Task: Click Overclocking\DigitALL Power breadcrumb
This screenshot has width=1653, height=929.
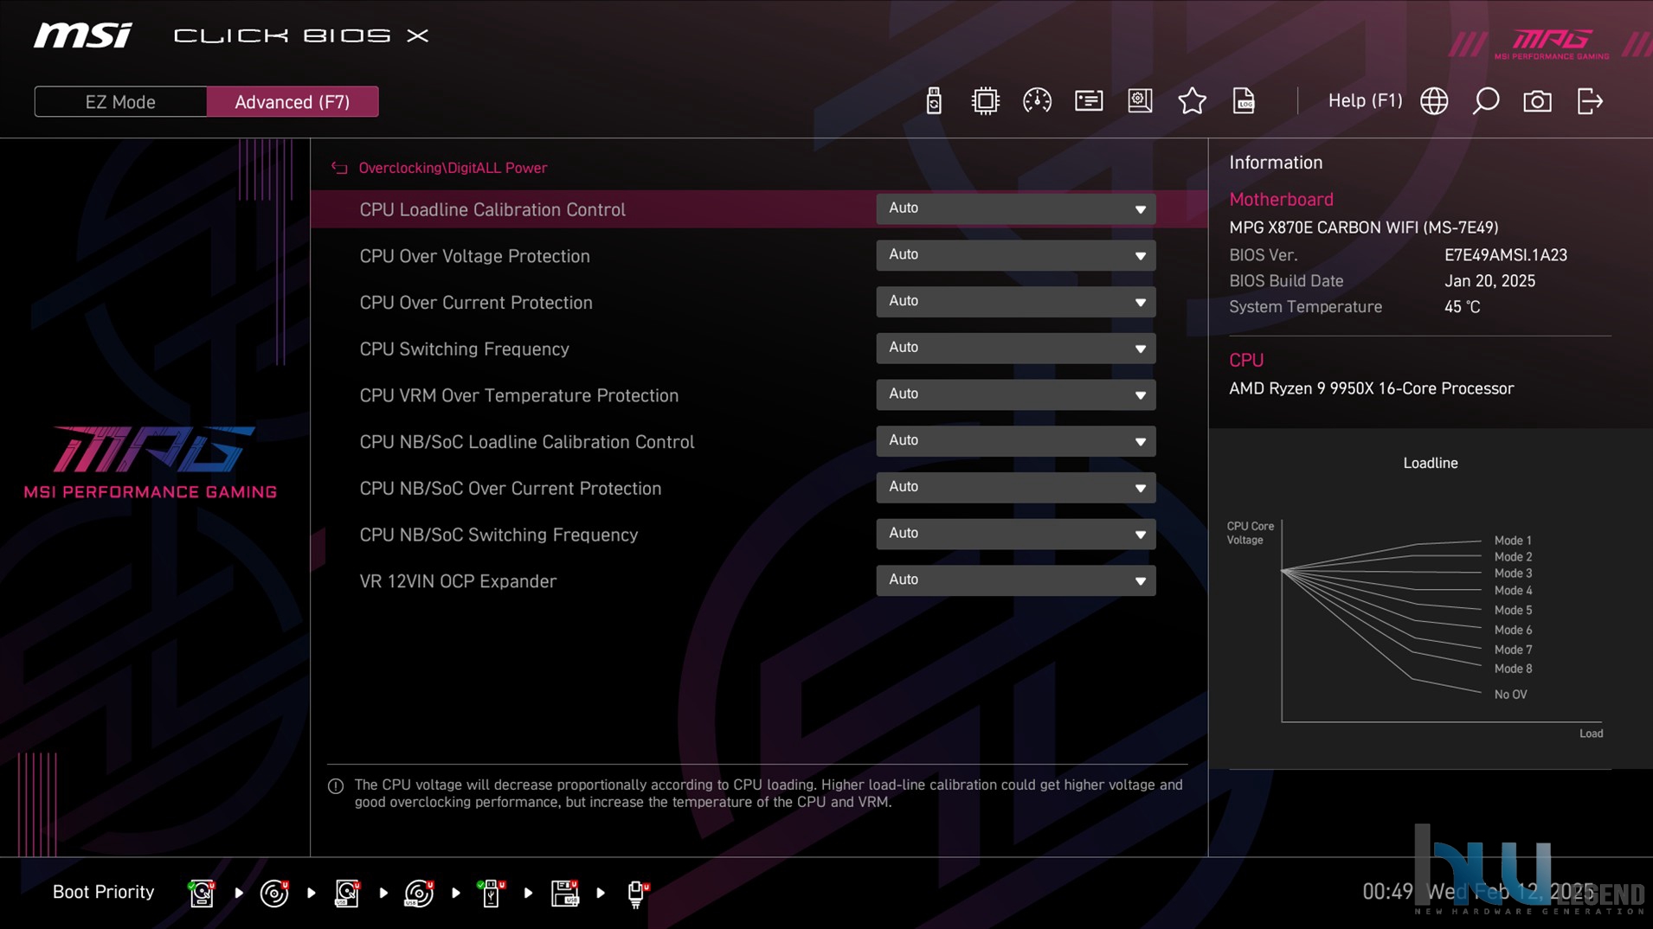Action: point(453,168)
